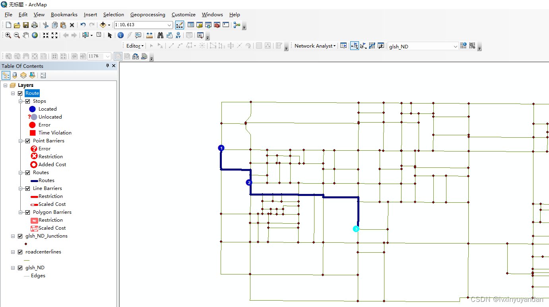Screen dimensions: 549x307
Task: Open the Network Analyst window panel
Action: point(343,46)
